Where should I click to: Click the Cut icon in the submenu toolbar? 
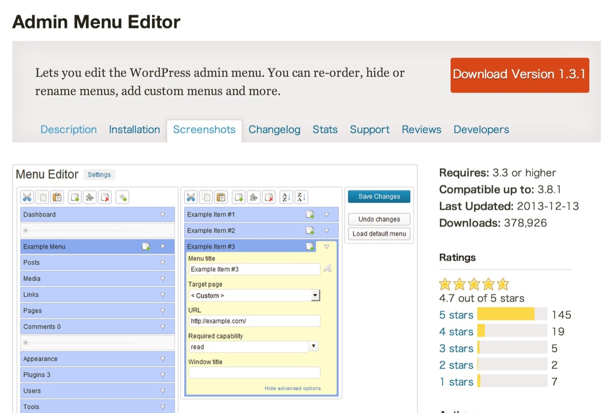coord(191,197)
